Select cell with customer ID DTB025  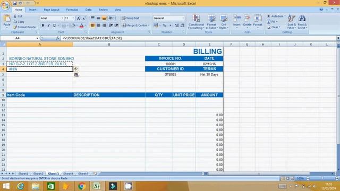pyautogui.click(x=170, y=74)
